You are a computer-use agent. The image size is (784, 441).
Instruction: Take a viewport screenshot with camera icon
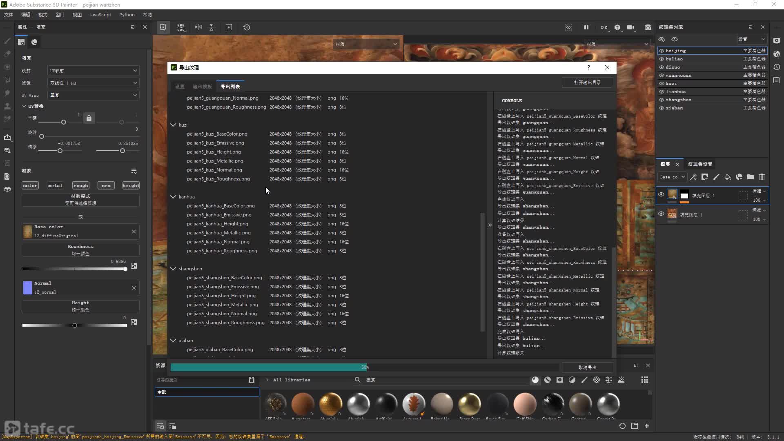[648, 27]
